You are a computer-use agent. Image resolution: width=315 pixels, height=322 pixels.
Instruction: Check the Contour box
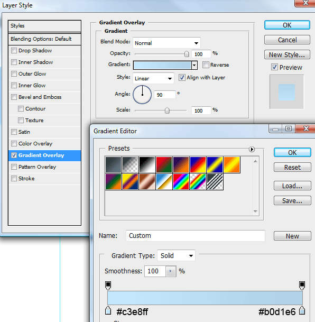coord(21,108)
